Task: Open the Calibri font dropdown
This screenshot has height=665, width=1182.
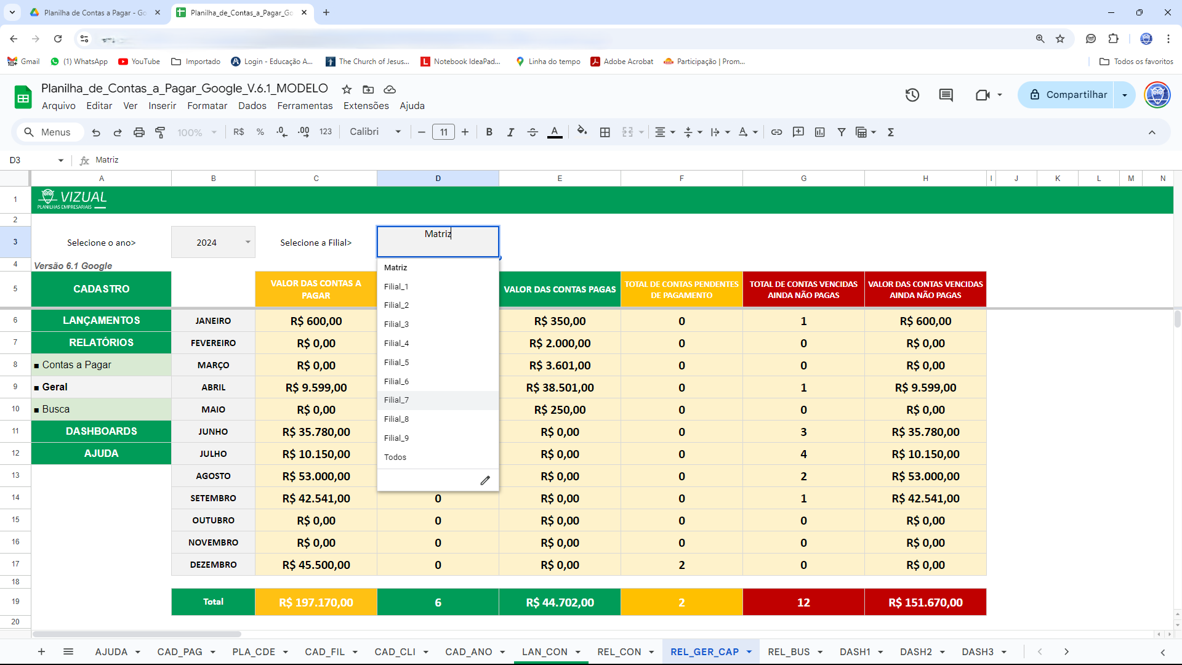Action: 375,132
